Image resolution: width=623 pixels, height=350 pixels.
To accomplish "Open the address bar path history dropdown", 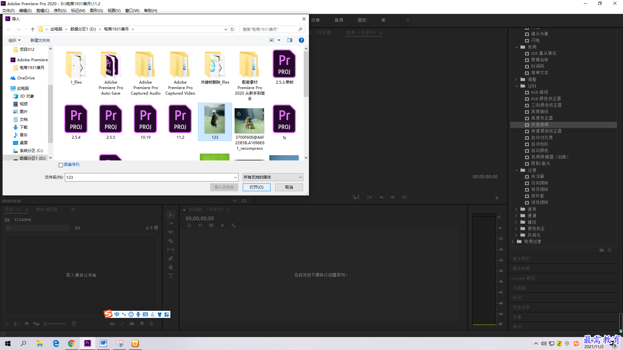I will tap(226, 29).
